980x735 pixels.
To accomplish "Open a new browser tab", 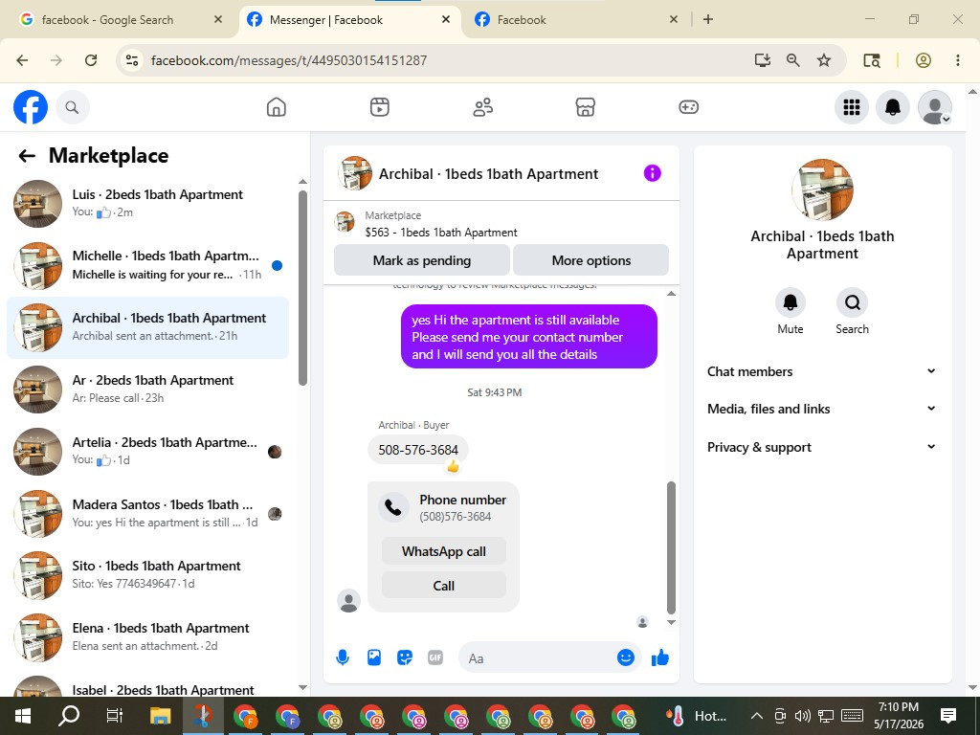I will pos(707,19).
